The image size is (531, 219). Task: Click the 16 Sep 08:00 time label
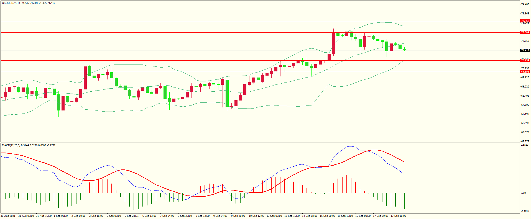pyautogui.click(x=363, y=216)
